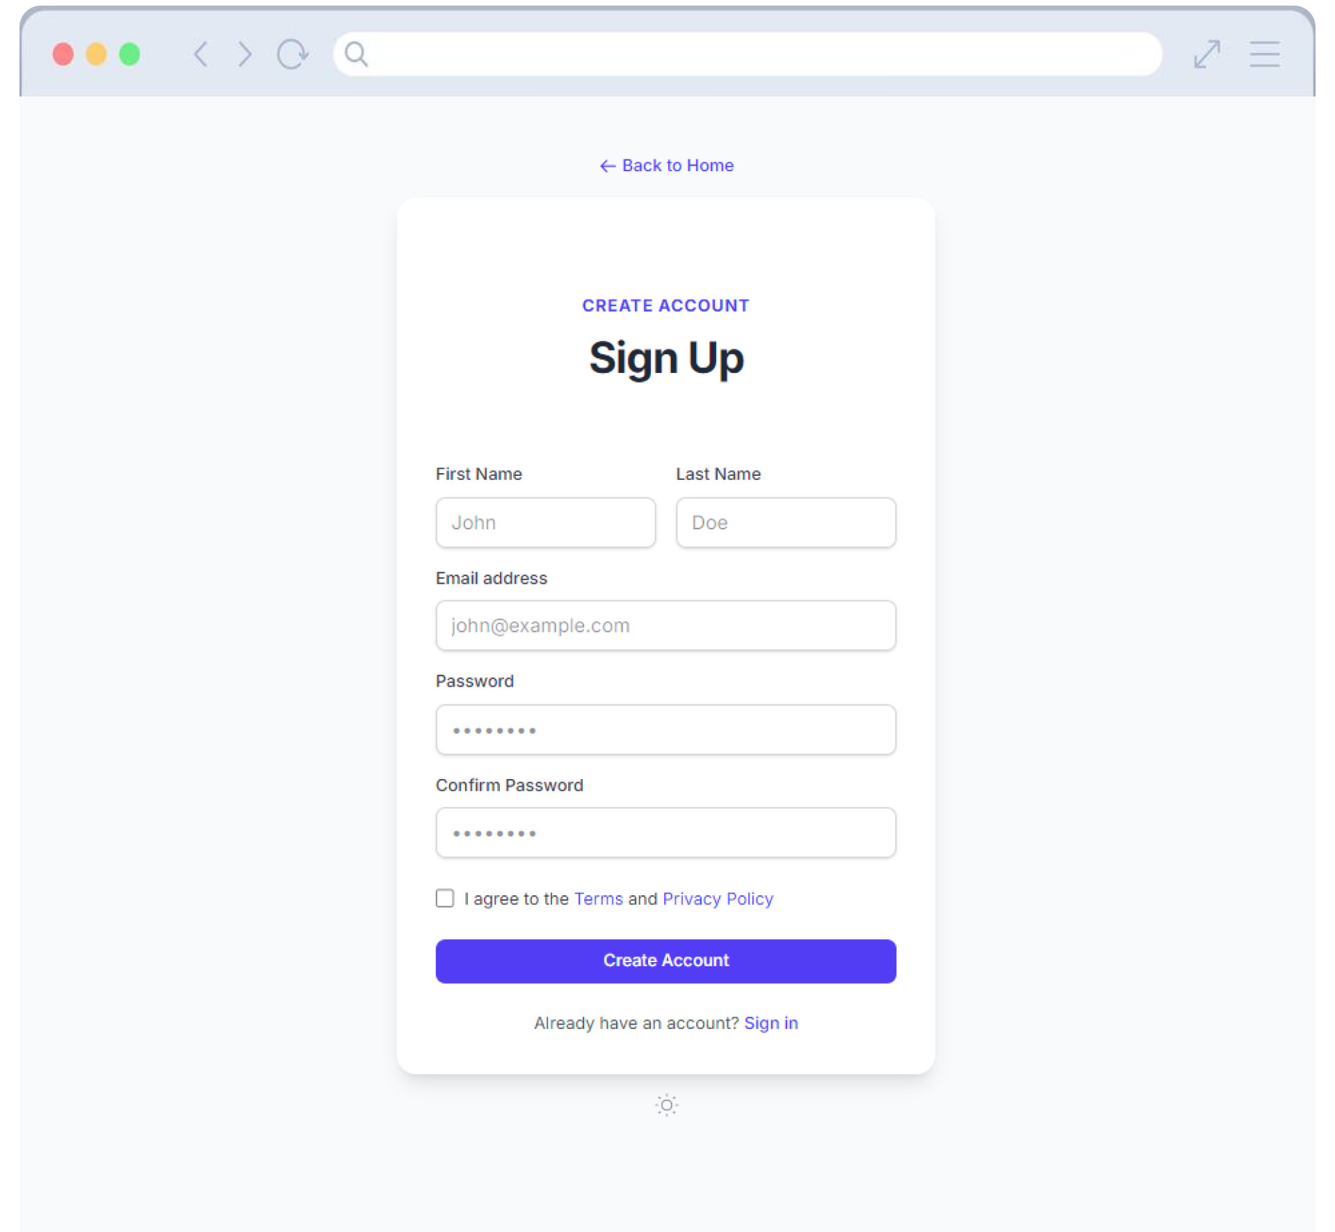This screenshot has height=1232, width=1335.
Task: Click the Email address input field
Action: click(666, 625)
